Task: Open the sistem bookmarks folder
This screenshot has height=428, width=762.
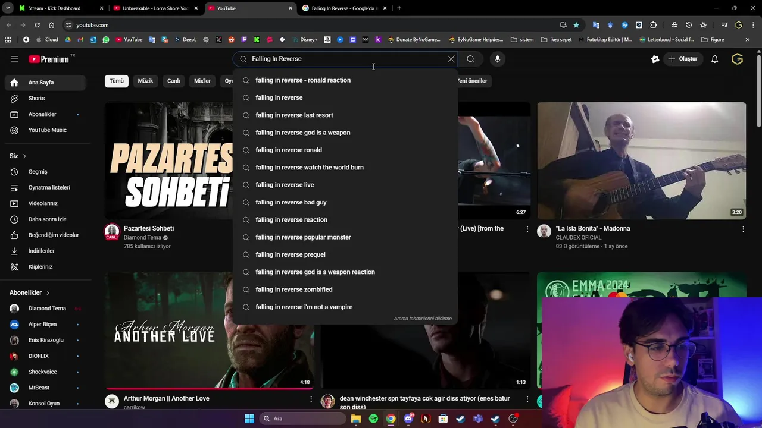Action: (x=522, y=40)
